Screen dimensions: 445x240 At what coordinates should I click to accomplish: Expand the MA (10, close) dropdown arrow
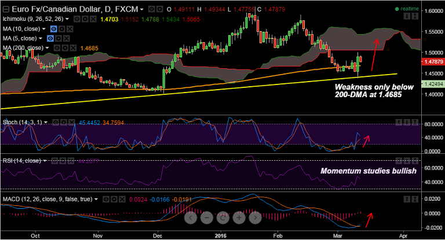tap(43, 29)
